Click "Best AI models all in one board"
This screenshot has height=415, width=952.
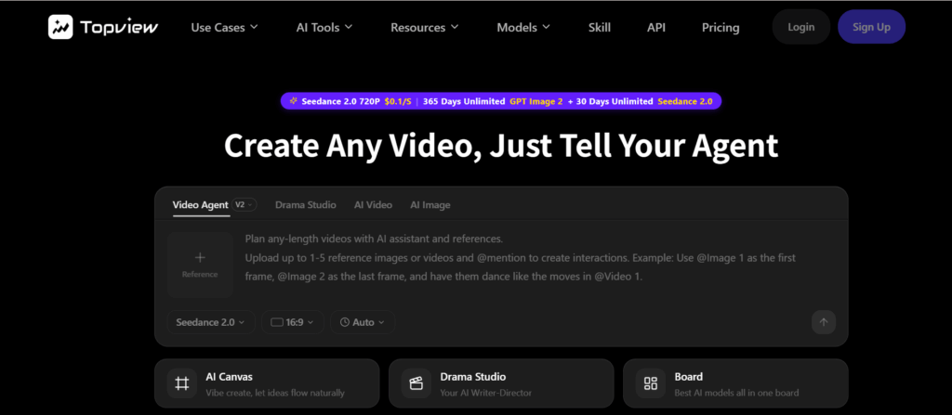736,393
